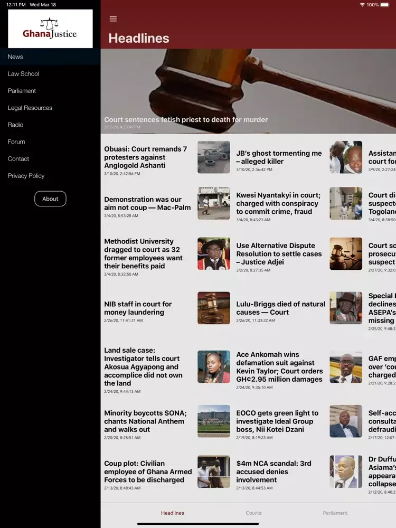396x528 pixels.
Task: Open Alternative Dispute Resolution article
Action: [279, 253]
